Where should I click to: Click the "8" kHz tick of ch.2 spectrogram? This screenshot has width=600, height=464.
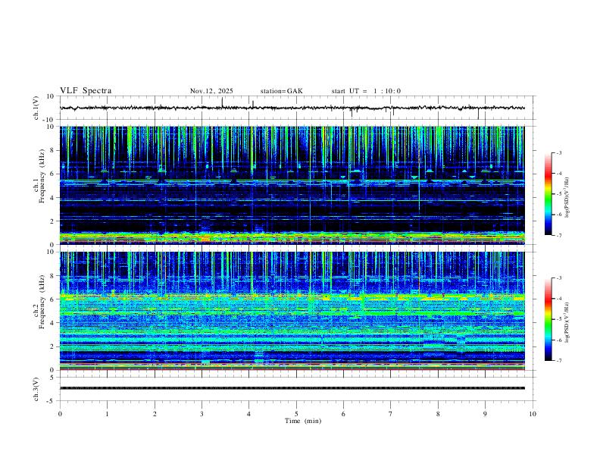[52, 276]
